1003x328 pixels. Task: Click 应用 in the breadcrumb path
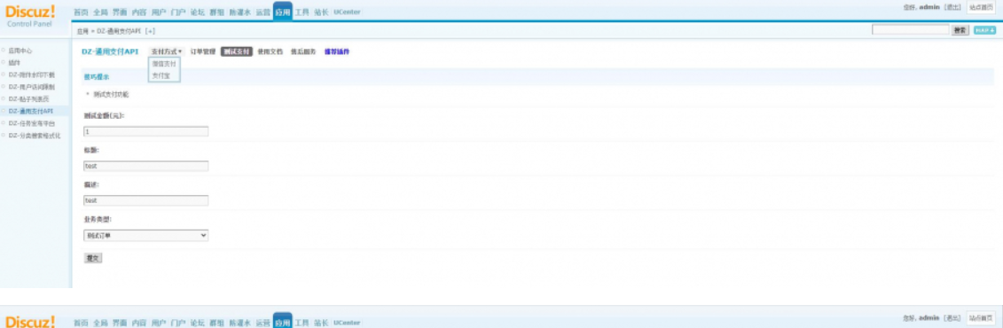pos(82,31)
